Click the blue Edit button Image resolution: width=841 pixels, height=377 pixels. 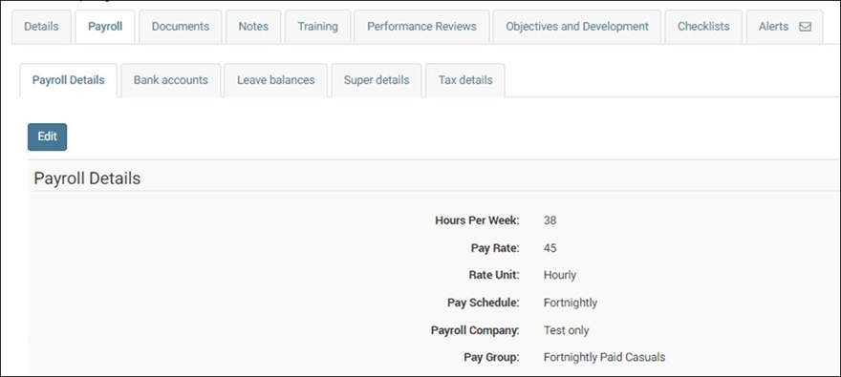point(47,137)
